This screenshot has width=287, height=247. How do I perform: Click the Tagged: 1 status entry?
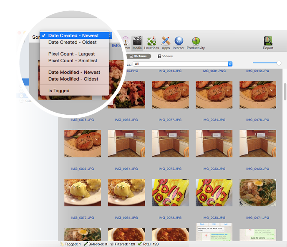click(70, 244)
